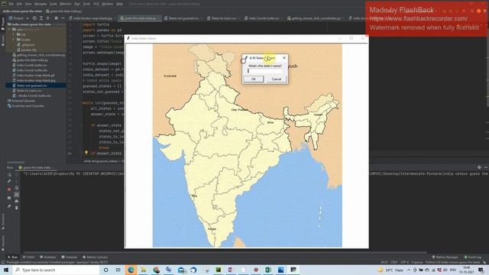Click the Python interpreter status bar entry
This screenshot has width=489, height=275.
[x=453, y=262]
